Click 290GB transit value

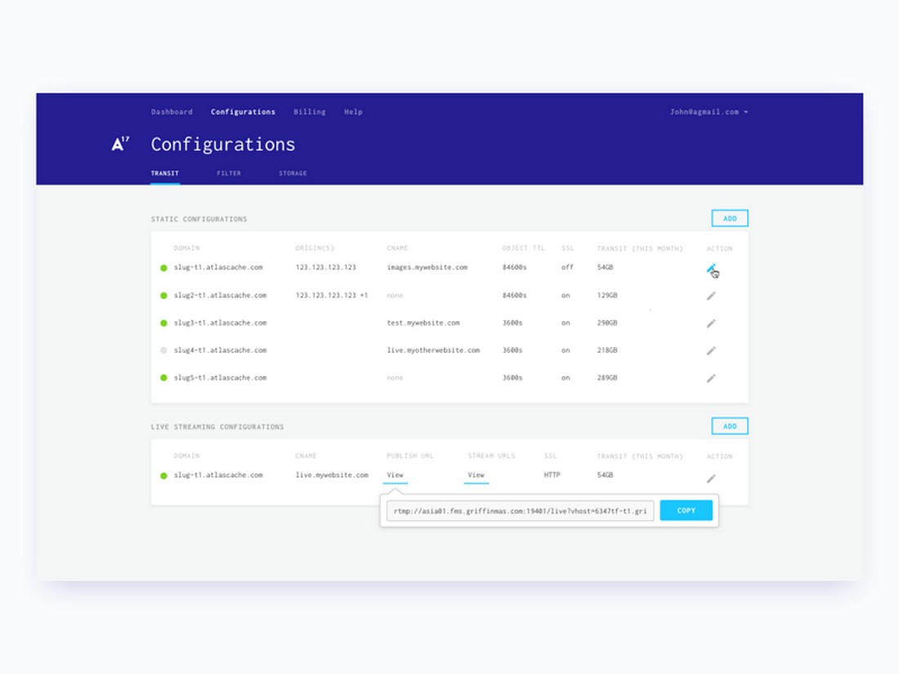607,323
